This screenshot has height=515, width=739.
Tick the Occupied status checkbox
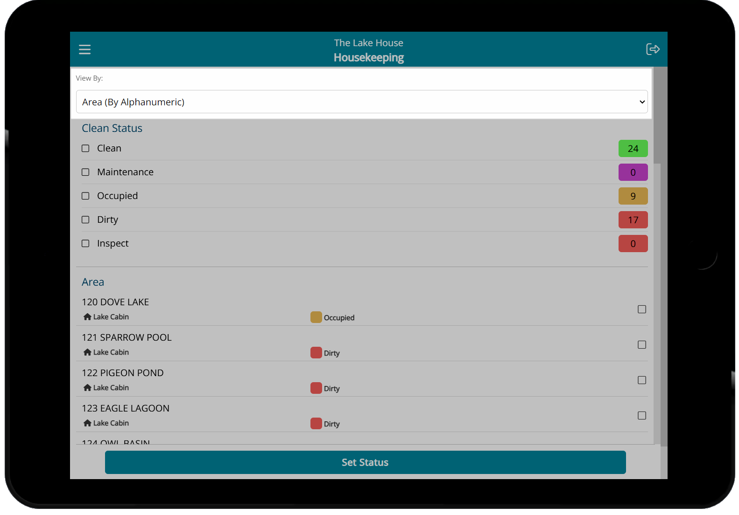[85, 196]
